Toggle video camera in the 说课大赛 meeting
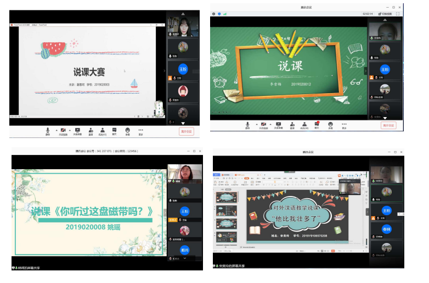The height and width of the screenshot is (283, 429). (62, 130)
